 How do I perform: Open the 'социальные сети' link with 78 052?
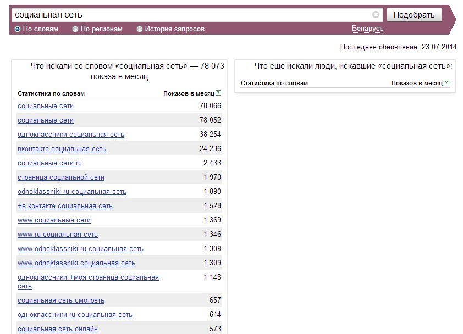[46, 120]
